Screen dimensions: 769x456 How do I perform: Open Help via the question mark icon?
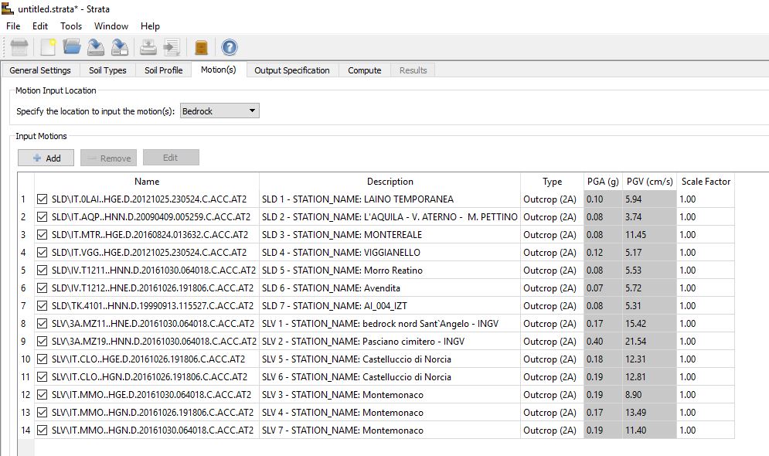(230, 47)
